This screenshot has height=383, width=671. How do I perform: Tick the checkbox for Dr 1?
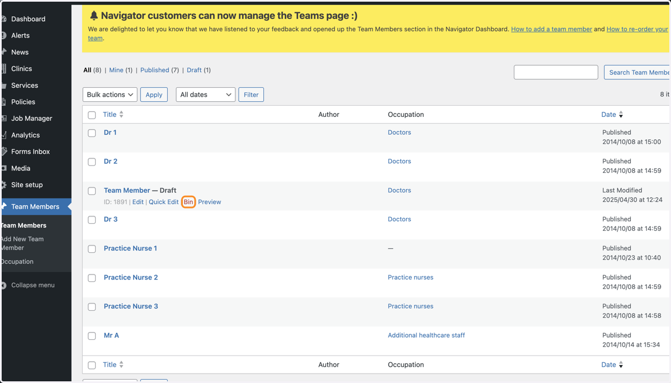[x=92, y=133]
